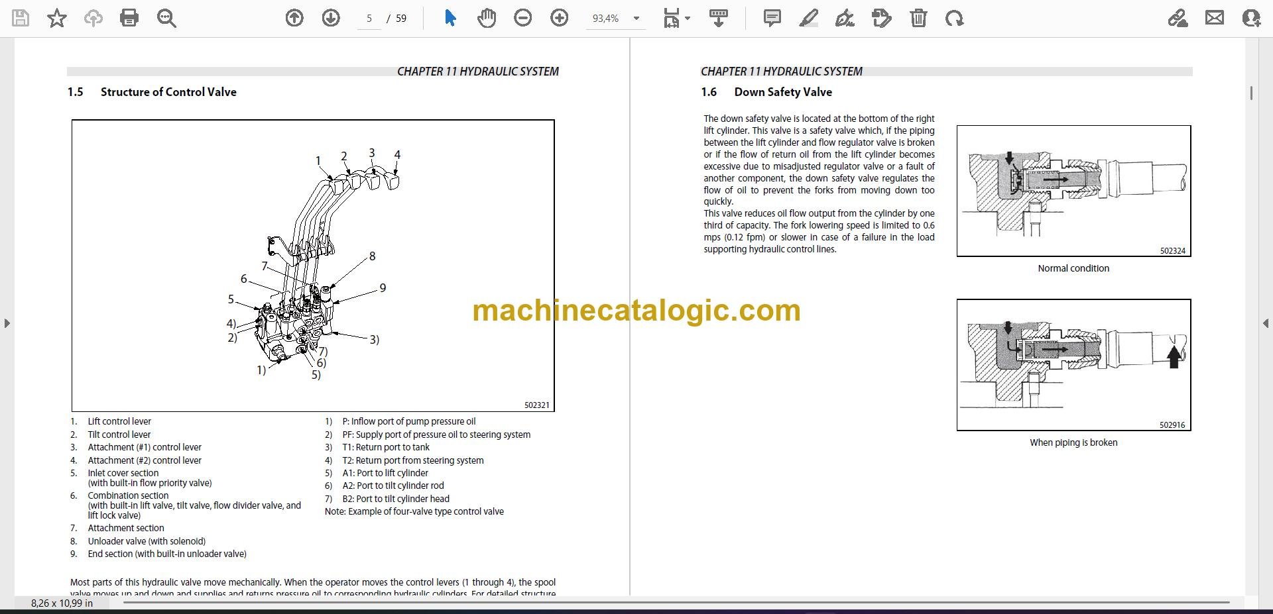Click 'B2: Port to tilt cylinder head'
The image size is (1273, 614).
click(396, 499)
